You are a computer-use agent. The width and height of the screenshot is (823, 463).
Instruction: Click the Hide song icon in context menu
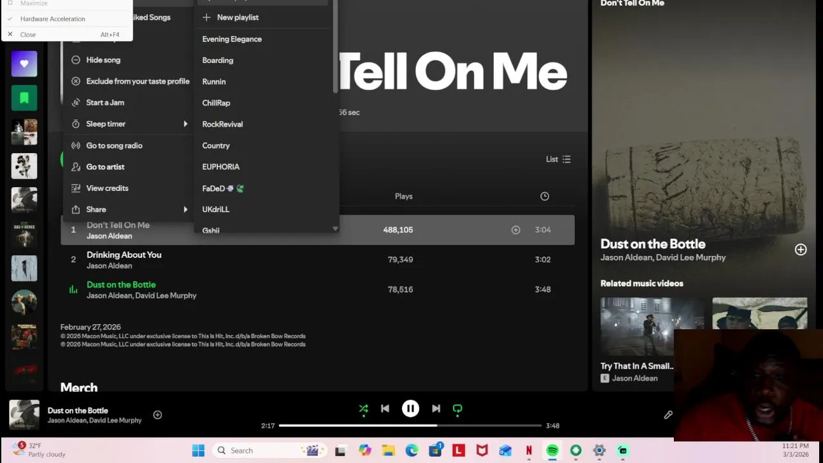[x=76, y=60]
